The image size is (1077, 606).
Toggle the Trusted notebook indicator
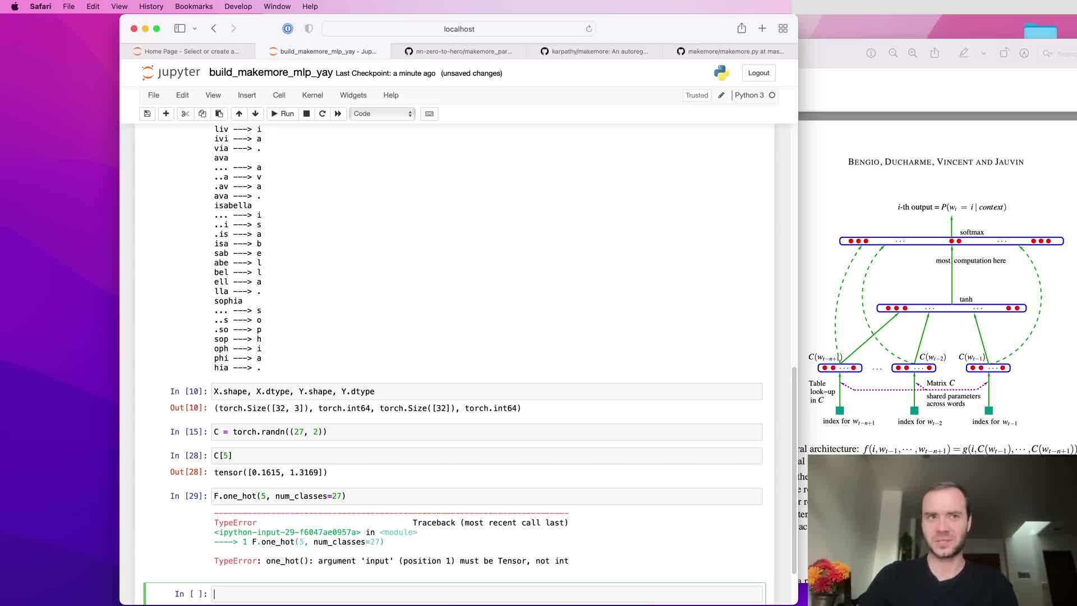point(696,95)
